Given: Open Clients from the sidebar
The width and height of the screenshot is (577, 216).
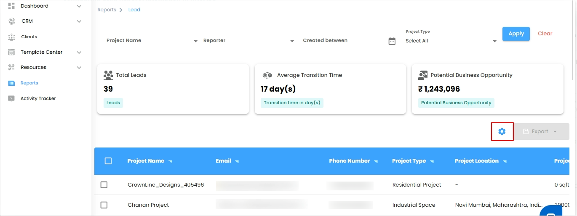Looking at the screenshot, I should [29, 37].
